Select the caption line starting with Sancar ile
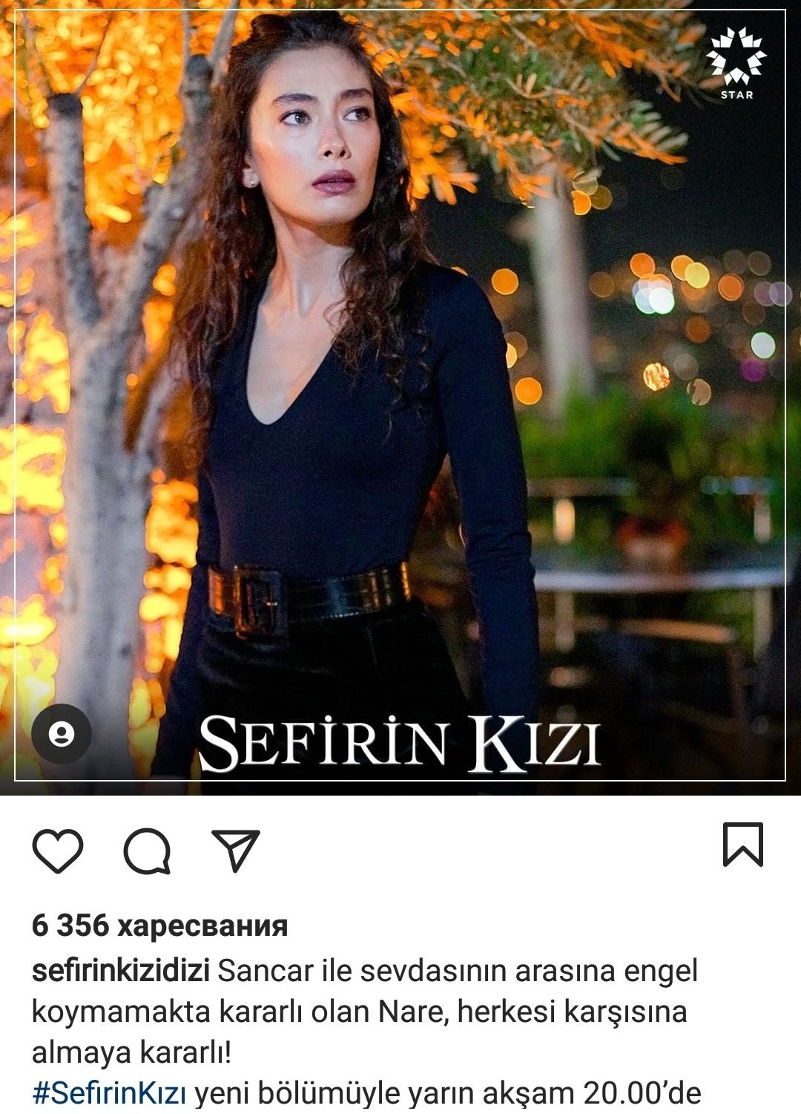Viewport: 801px width, 1114px height. (458, 971)
